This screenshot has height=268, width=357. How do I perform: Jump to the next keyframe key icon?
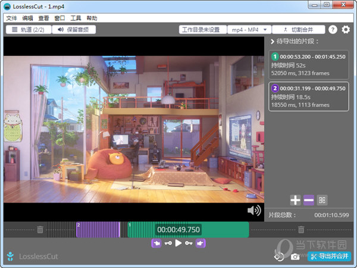[189, 244]
